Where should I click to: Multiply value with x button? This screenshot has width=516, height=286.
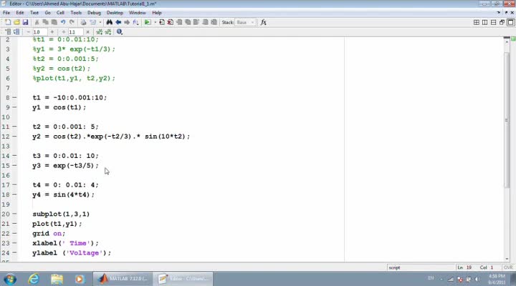click(87, 32)
